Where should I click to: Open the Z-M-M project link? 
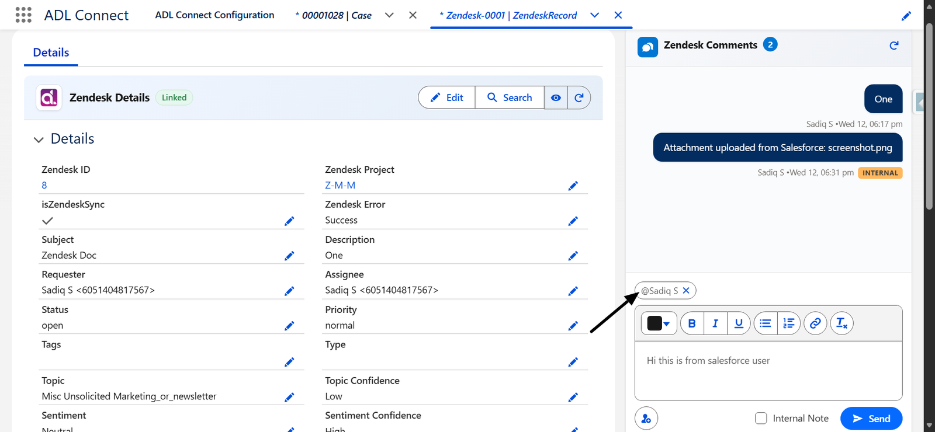340,186
